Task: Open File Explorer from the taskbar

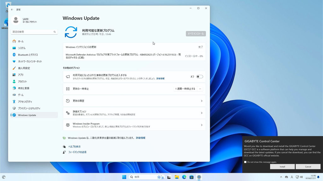Action: pos(177,177)
